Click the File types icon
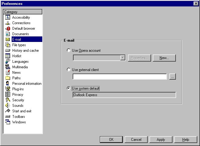Viewport: 200px width, 146px height. pyautogui.click(x=8, y=45)
